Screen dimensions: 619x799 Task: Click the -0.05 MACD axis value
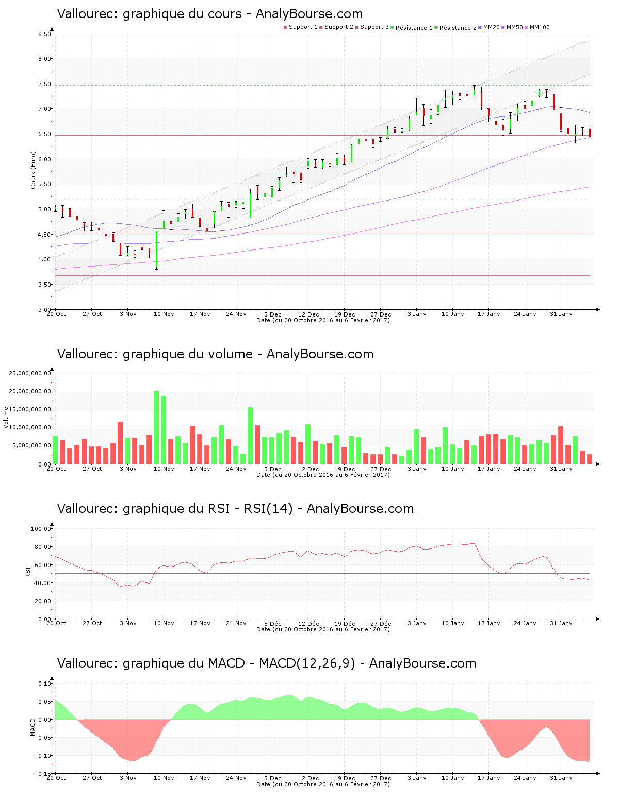pyautogui.click(x=43, y=738)
